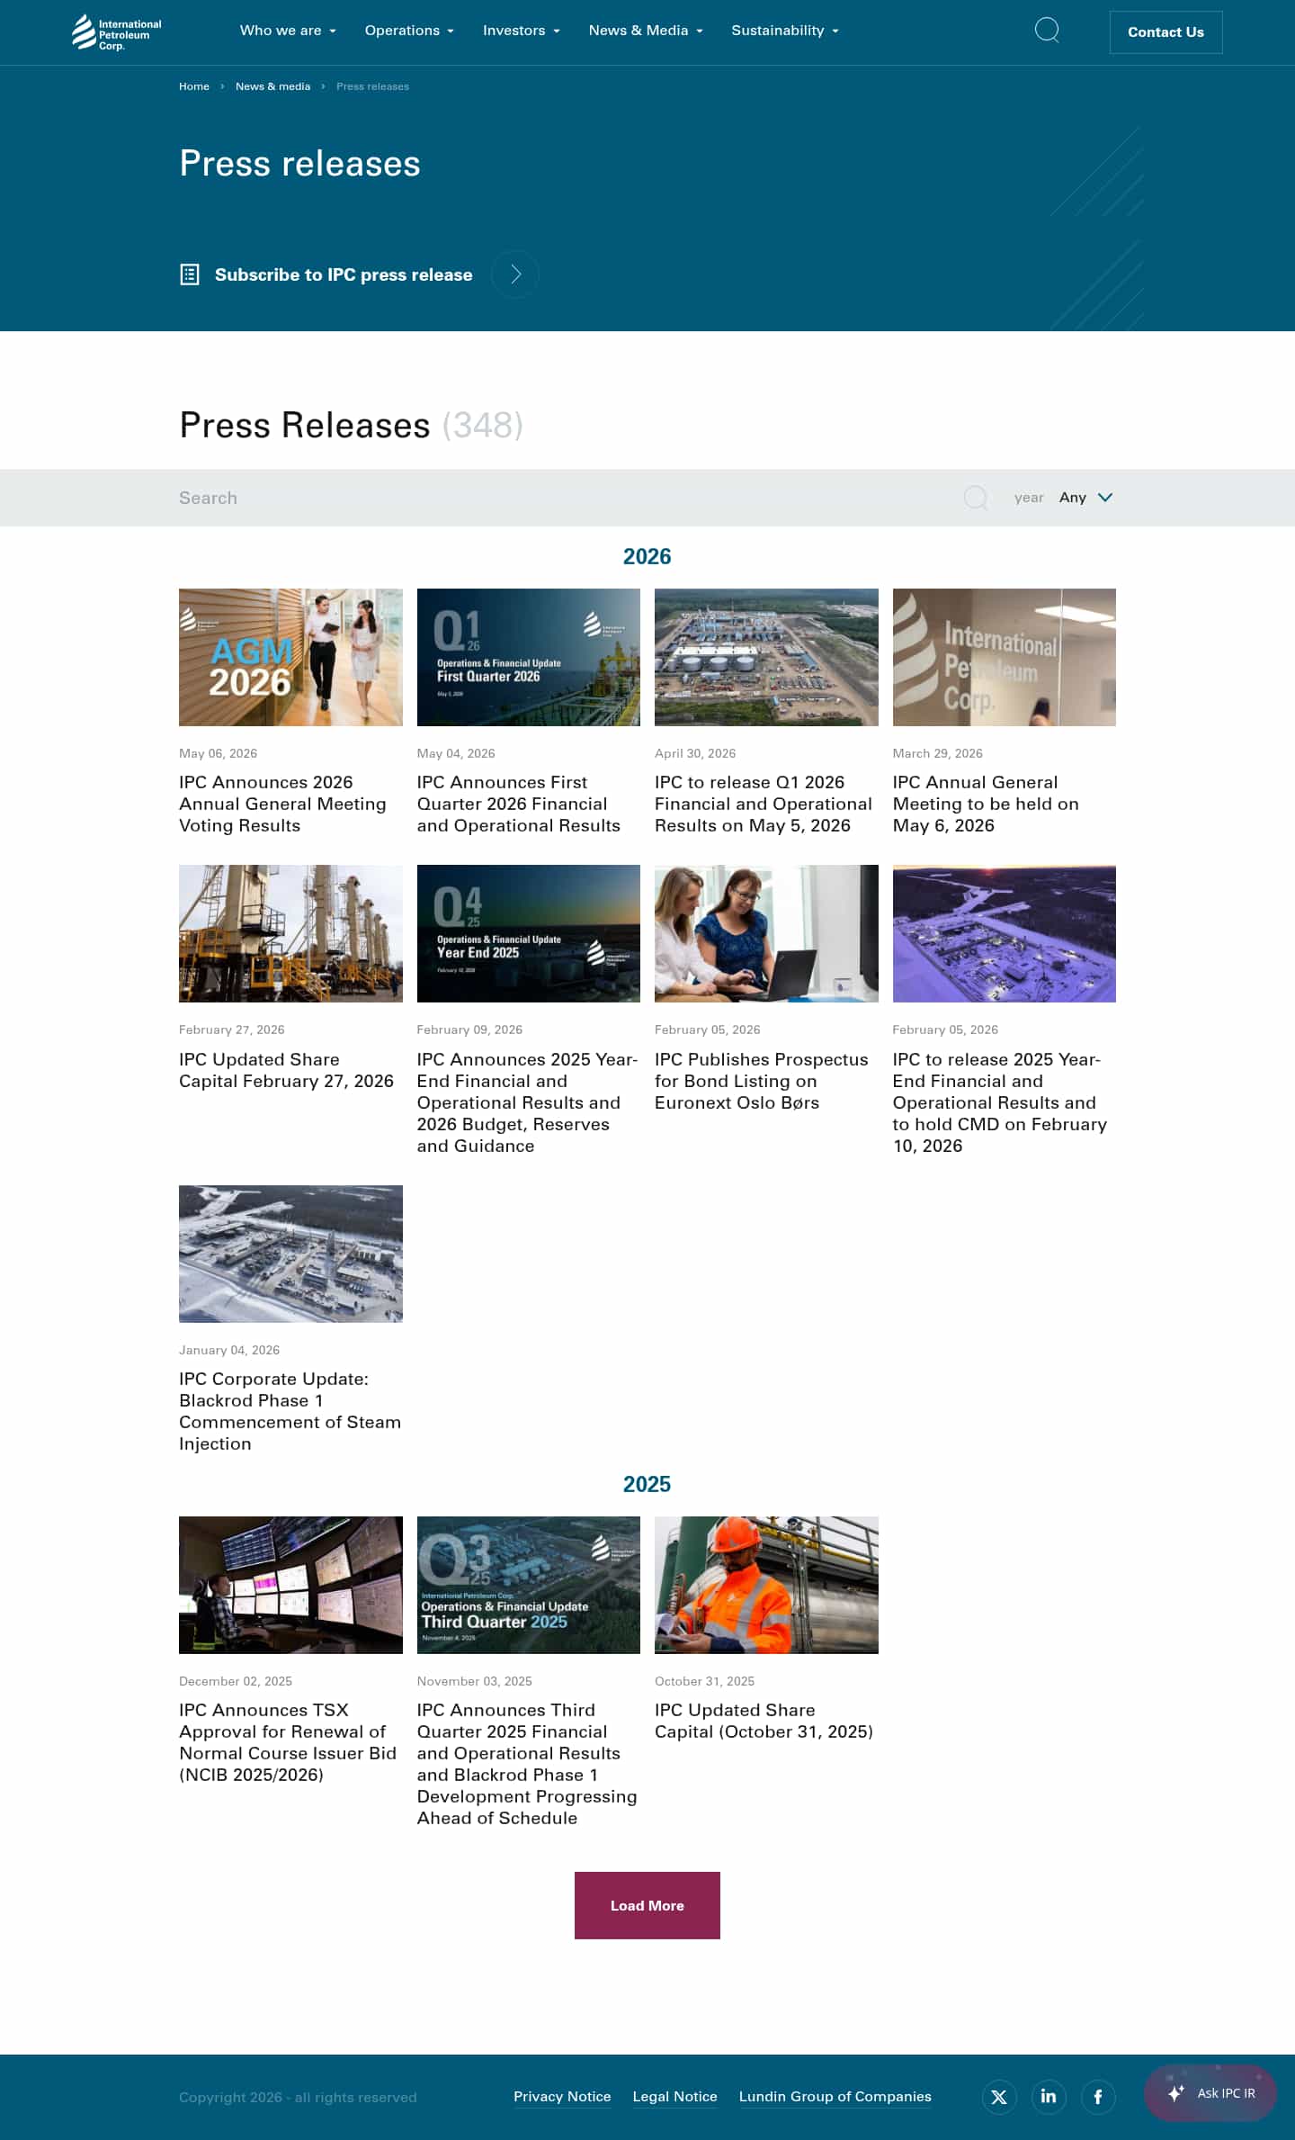Click the International Petroleum Corp logo
The width and height of the screenshot is (1295, 2140).
[x=116, y=32]
